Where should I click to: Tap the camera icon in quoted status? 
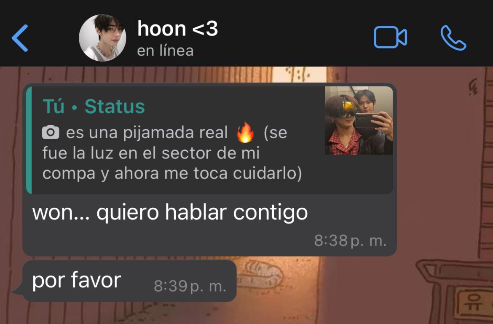coord(51,132)
